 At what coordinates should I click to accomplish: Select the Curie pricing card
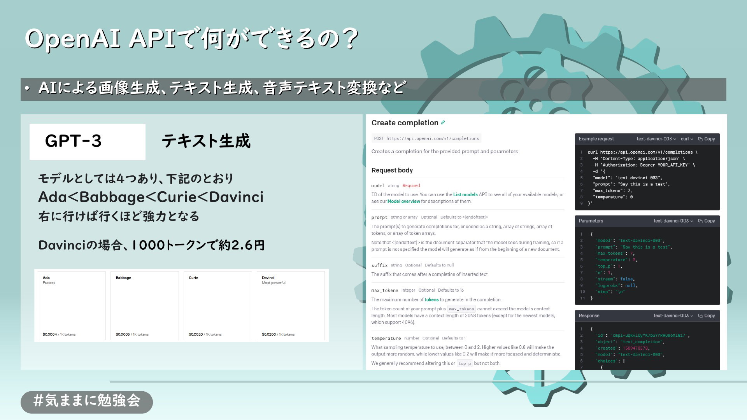coord(218,306)
